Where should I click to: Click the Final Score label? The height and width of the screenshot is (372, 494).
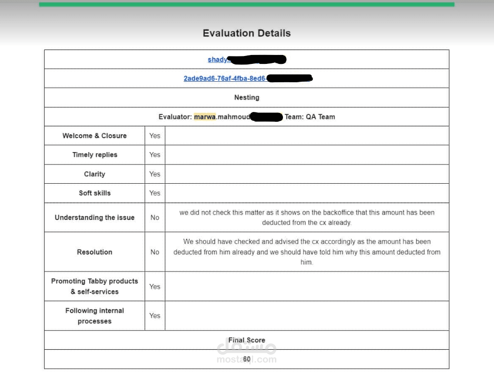pos(247,340)
